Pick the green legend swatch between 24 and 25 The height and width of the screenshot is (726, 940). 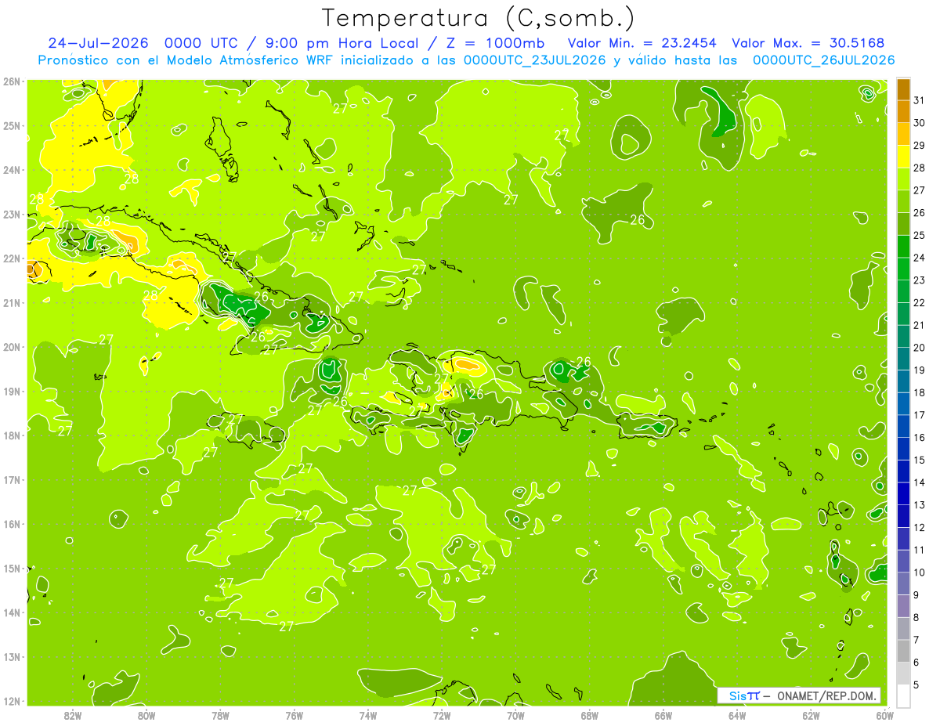point(903,245)
